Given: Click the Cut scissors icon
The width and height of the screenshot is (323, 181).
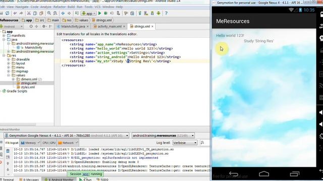Looking at the screenshot, I should [x=29, y=14].
